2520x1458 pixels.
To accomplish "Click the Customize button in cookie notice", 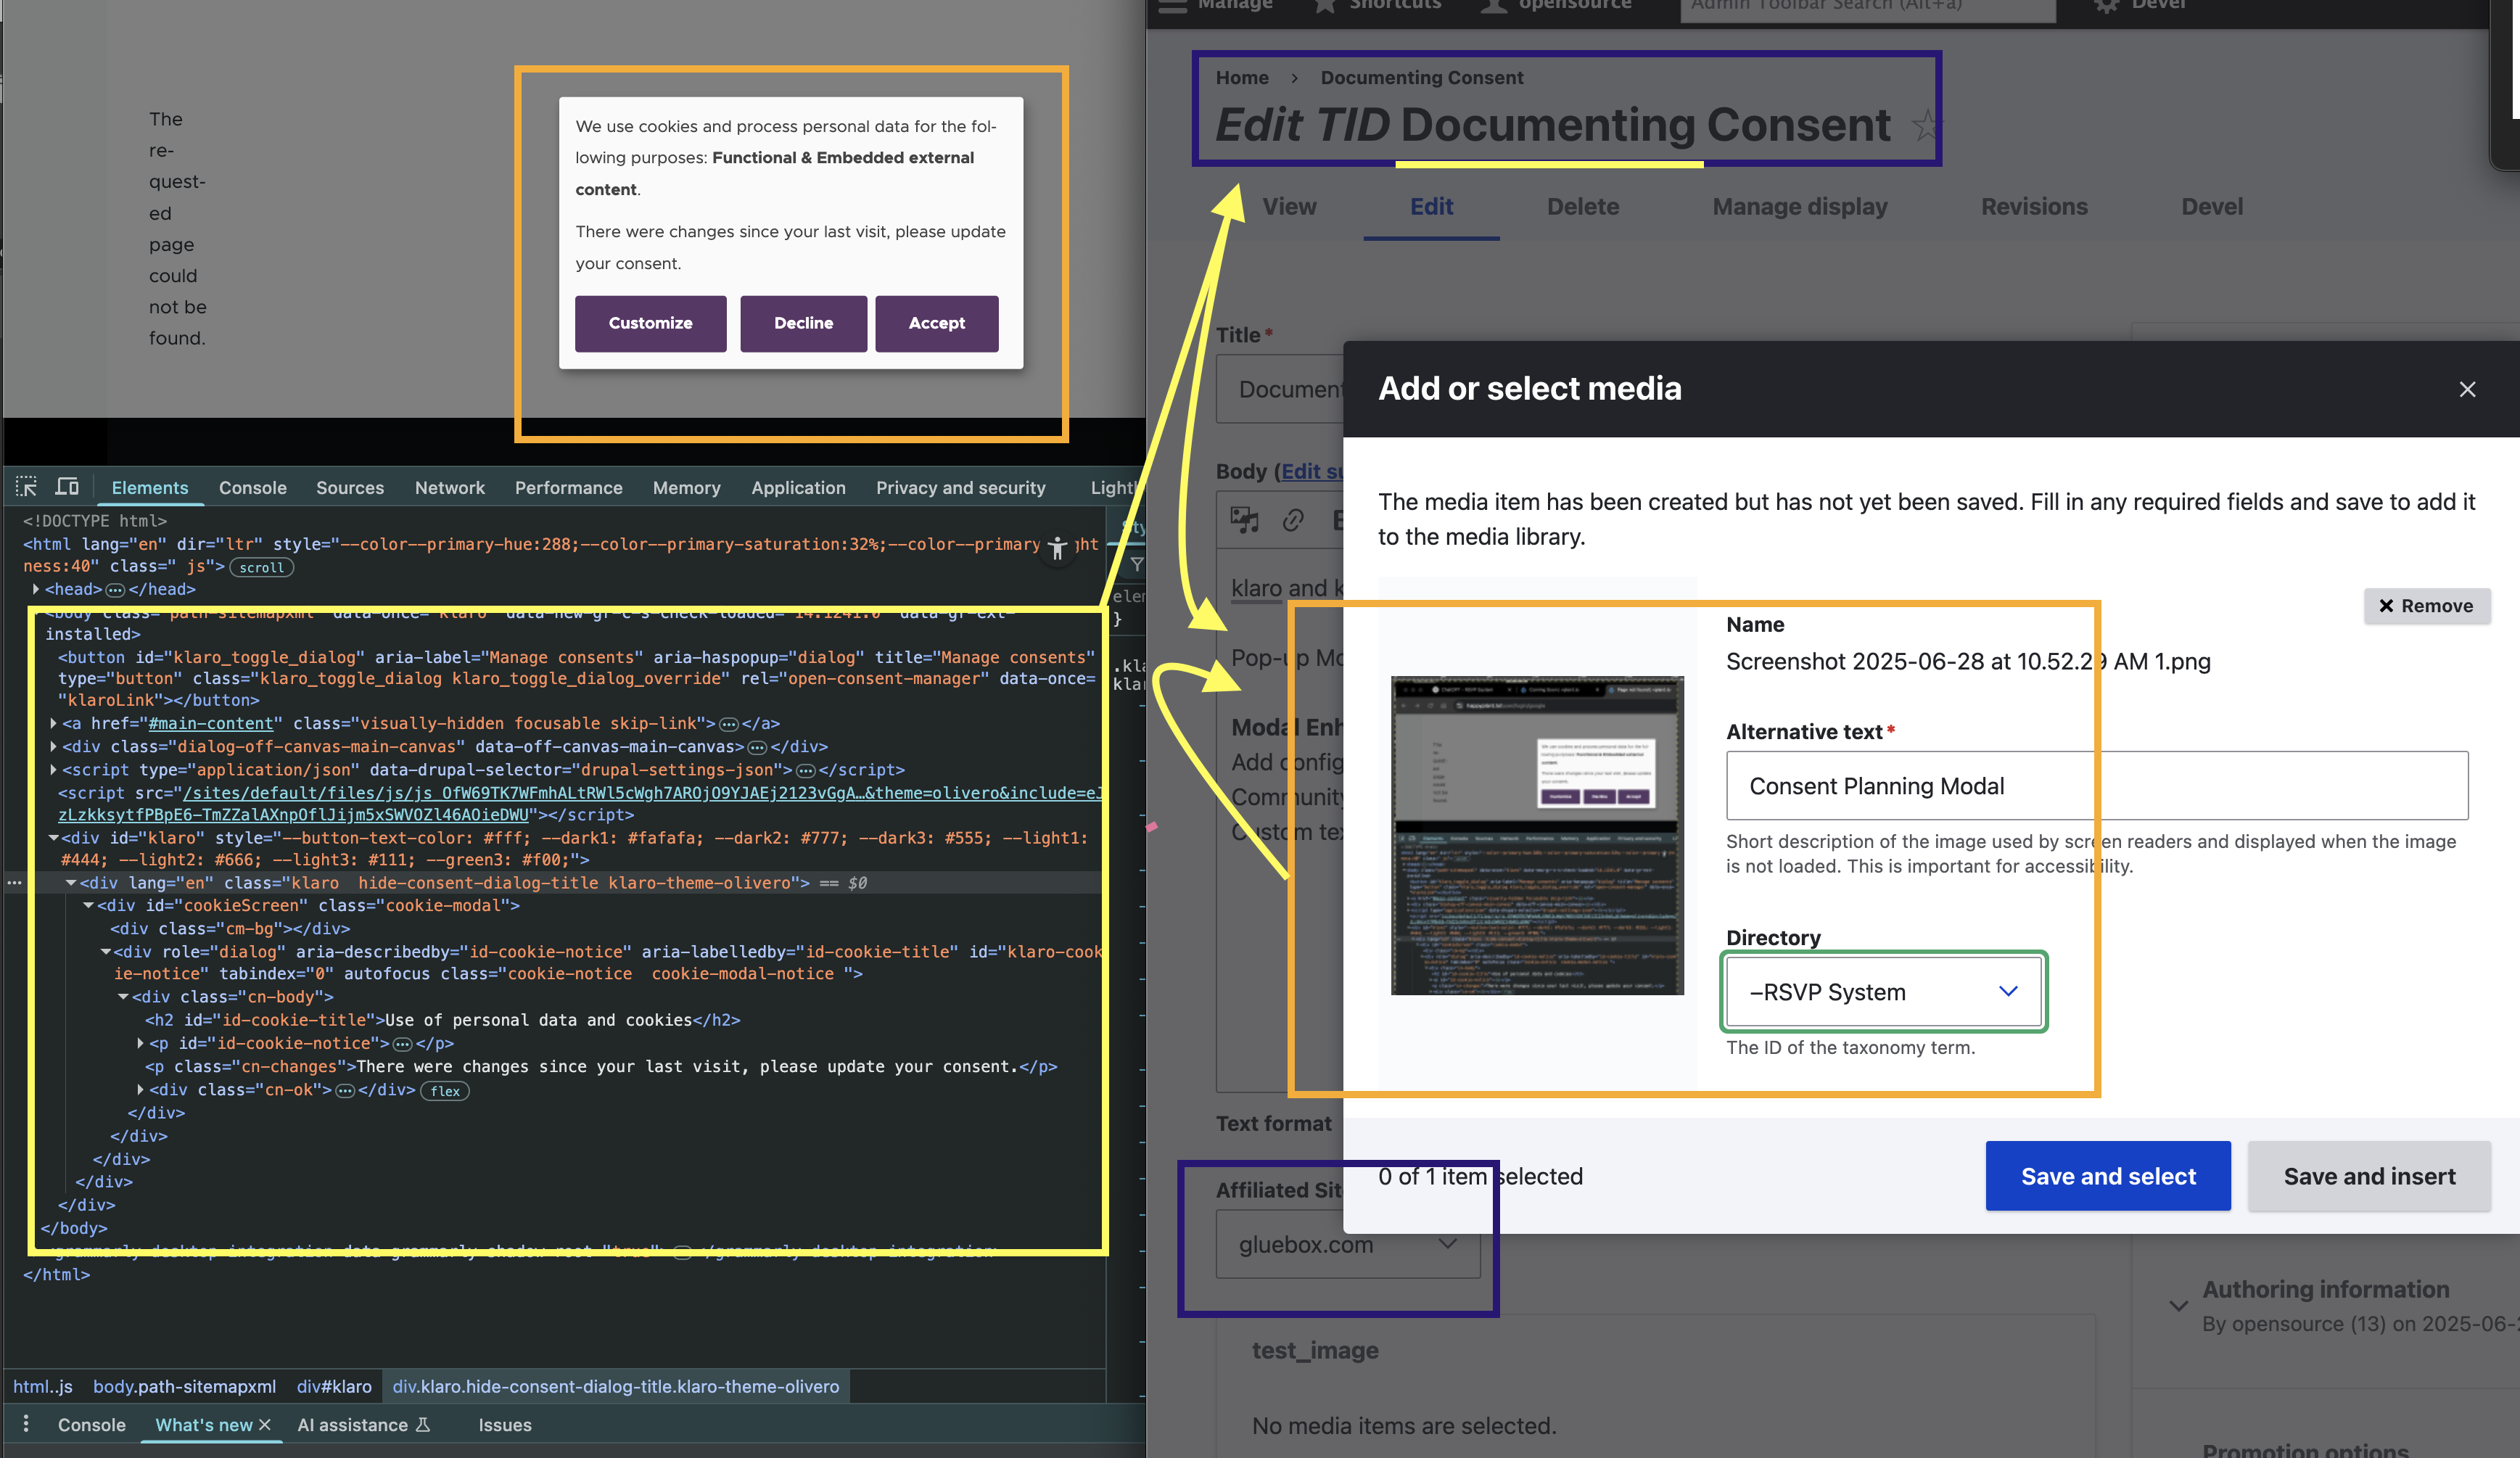I will click(650, 323).
